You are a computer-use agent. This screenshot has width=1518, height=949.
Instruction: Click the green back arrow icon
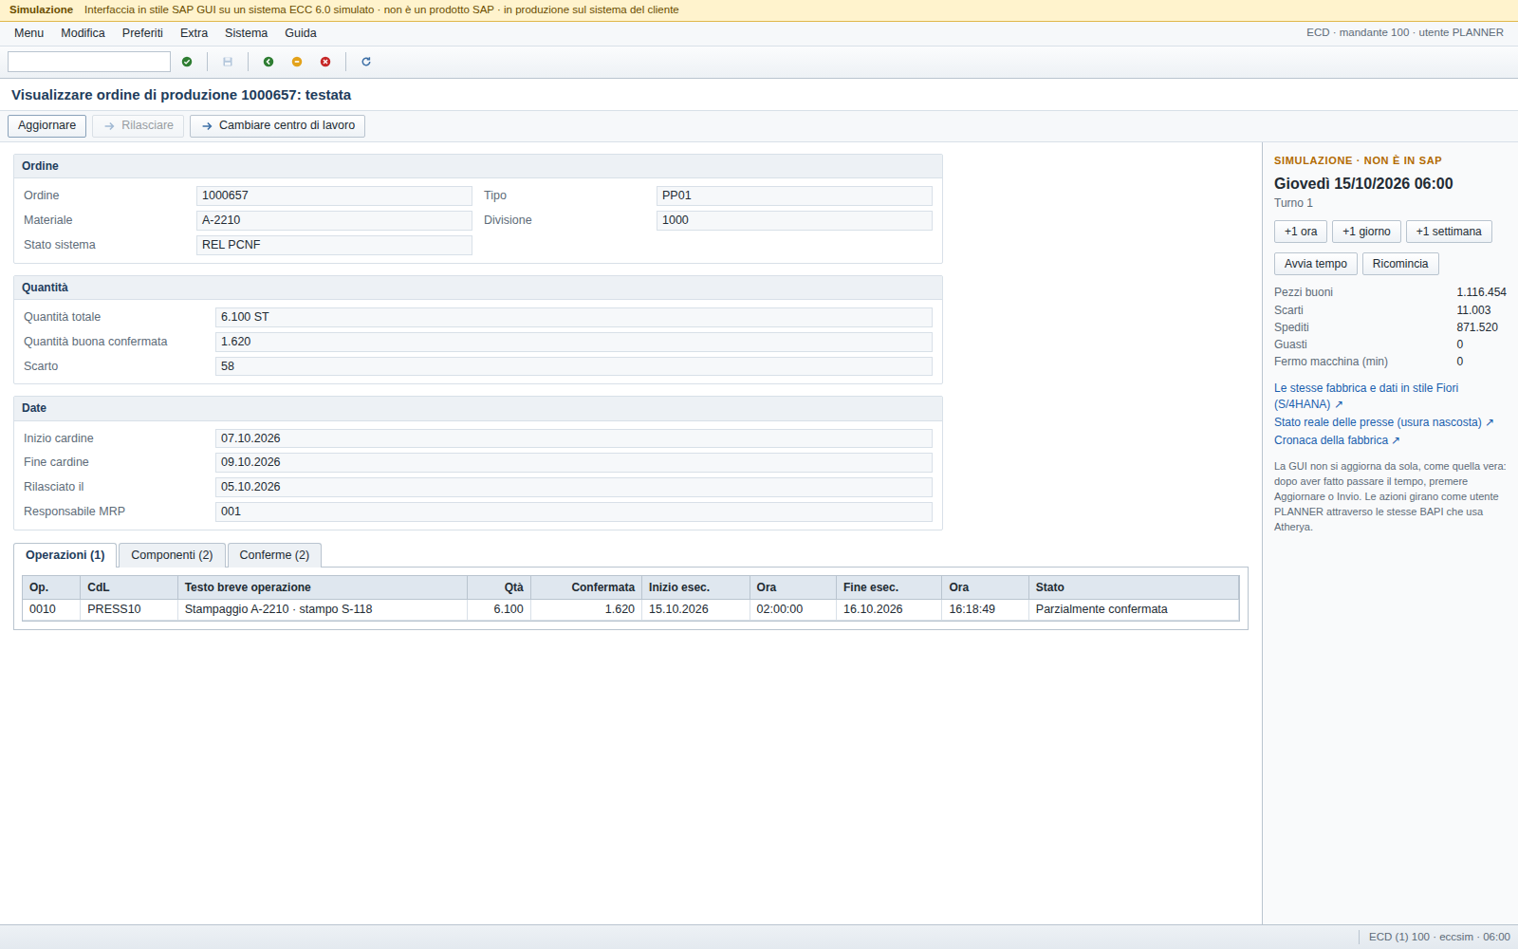pos(268,62)
